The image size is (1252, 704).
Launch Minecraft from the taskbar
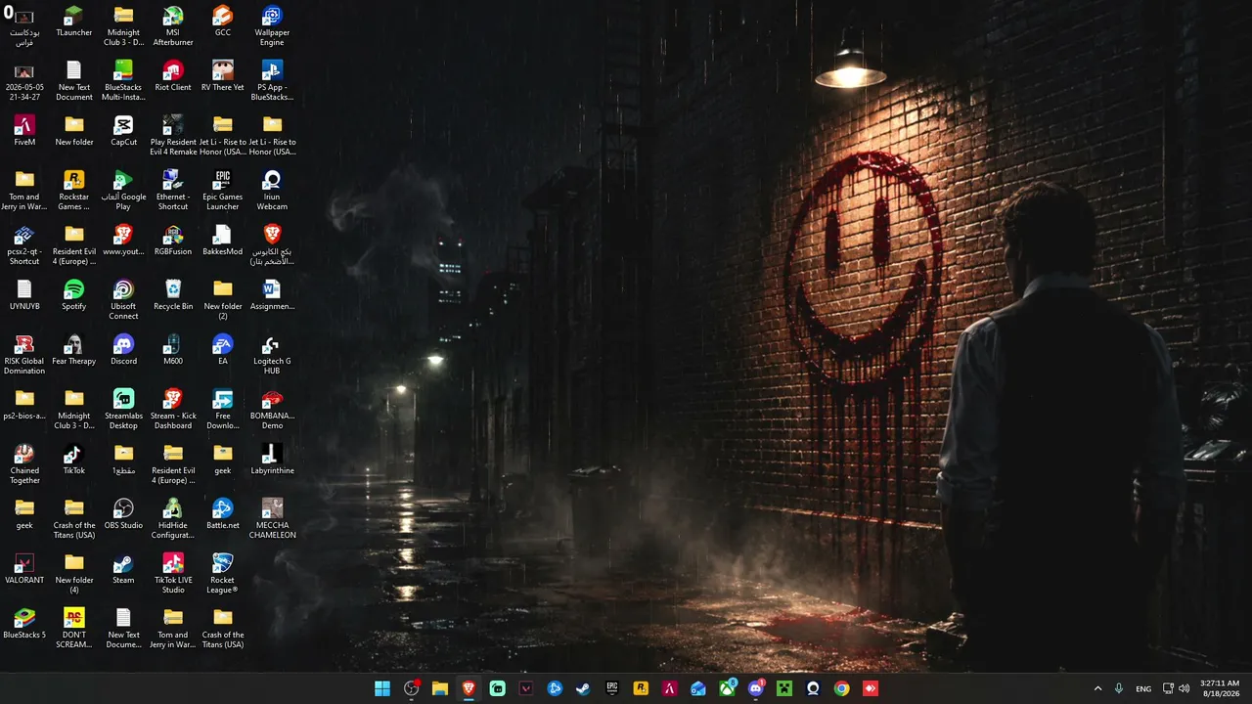(x=784, y=688)
